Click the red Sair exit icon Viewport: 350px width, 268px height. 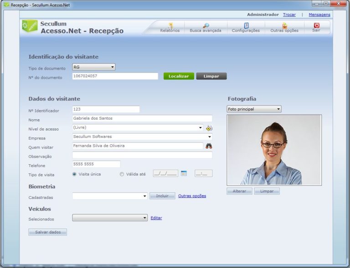(x=316, y=25)
